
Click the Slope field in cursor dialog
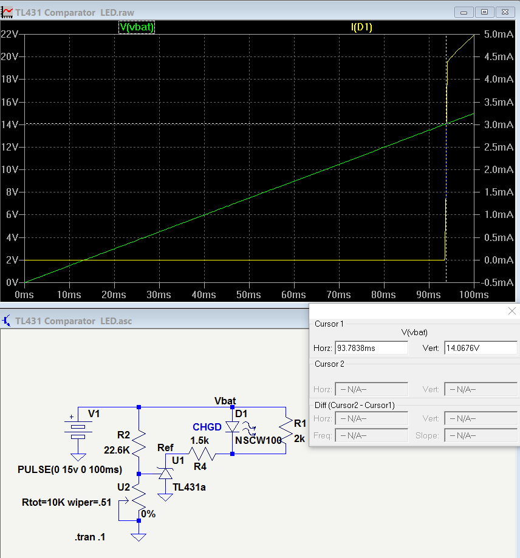click(x=481, y=435)
